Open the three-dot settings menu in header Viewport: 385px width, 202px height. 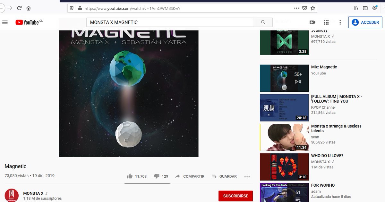pos(340,22)
